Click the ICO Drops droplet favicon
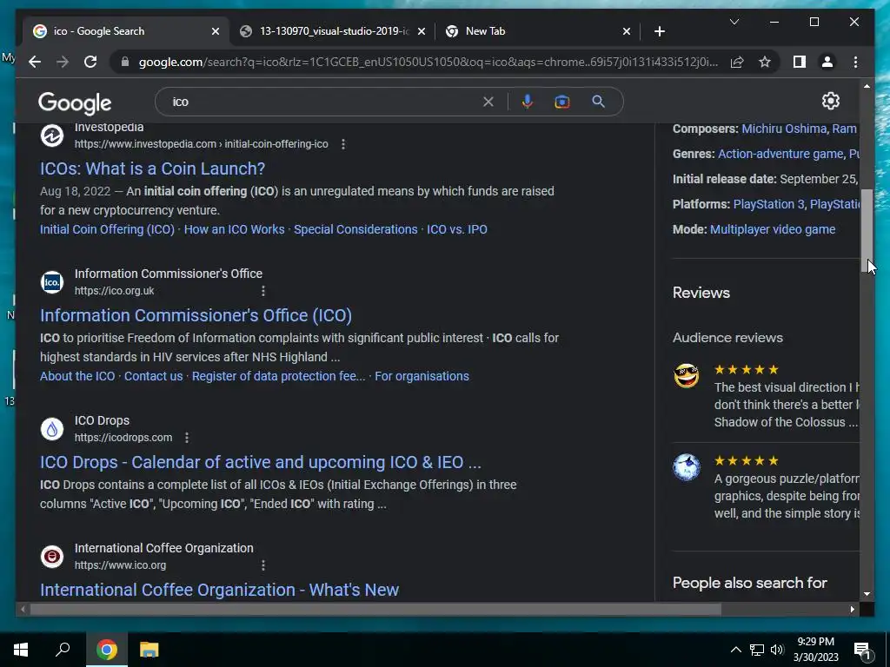 [x=51, y=429]
